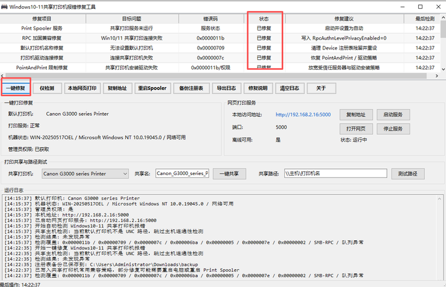
Task: Export logs with 导出日志
Action: (x=227, y=88)
